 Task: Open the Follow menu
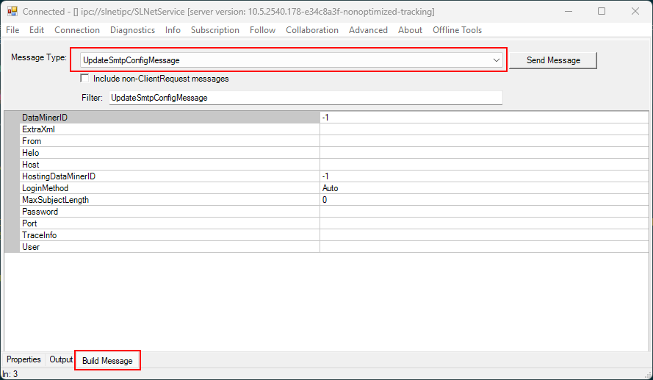click(x=262, y=30)
